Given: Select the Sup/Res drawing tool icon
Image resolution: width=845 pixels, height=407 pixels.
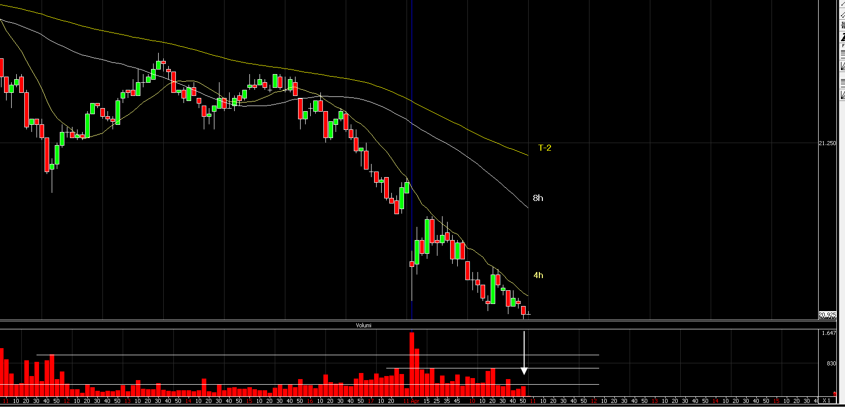Looking at the screenshot, I should click(842, 25).
